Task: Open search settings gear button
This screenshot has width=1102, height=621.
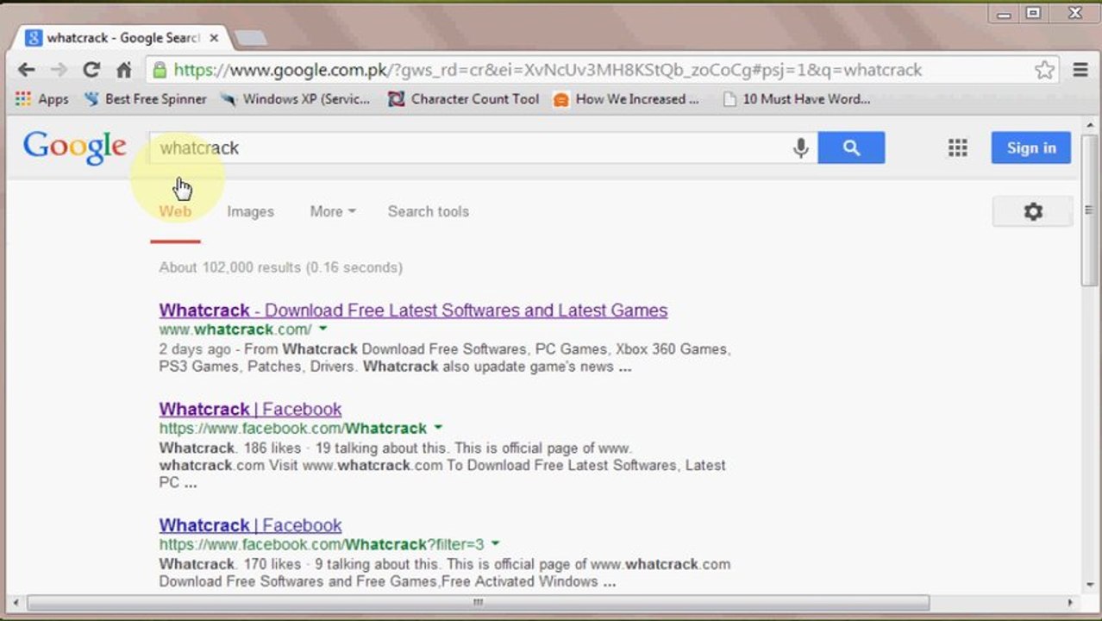Action: click(x=1033, y=211)
